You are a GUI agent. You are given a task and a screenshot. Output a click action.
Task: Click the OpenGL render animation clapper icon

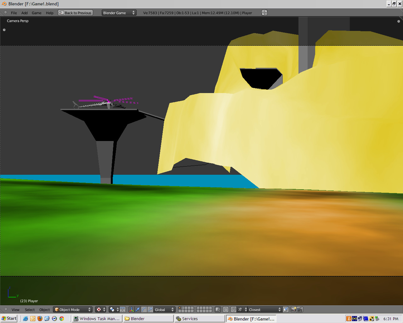(300, 310)
